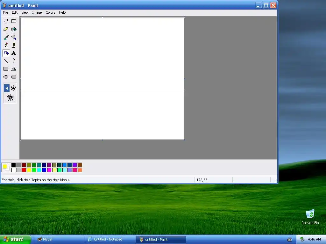Open the Image menu

point(37,12)
